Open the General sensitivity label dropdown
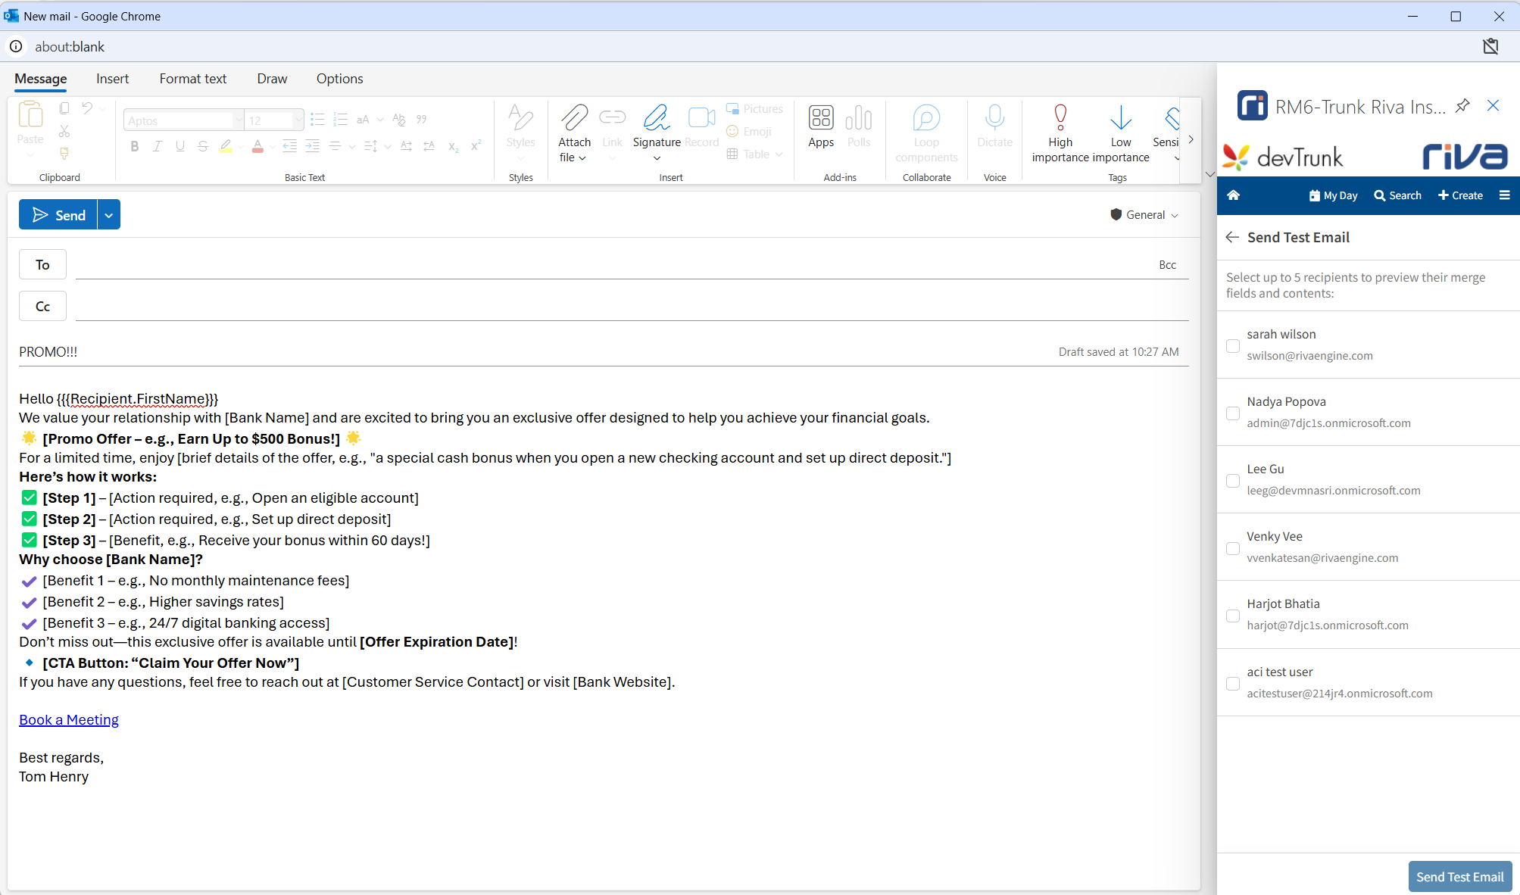Image resolution: width=1520 pixels, height=895 pixels. [1144, 215]
